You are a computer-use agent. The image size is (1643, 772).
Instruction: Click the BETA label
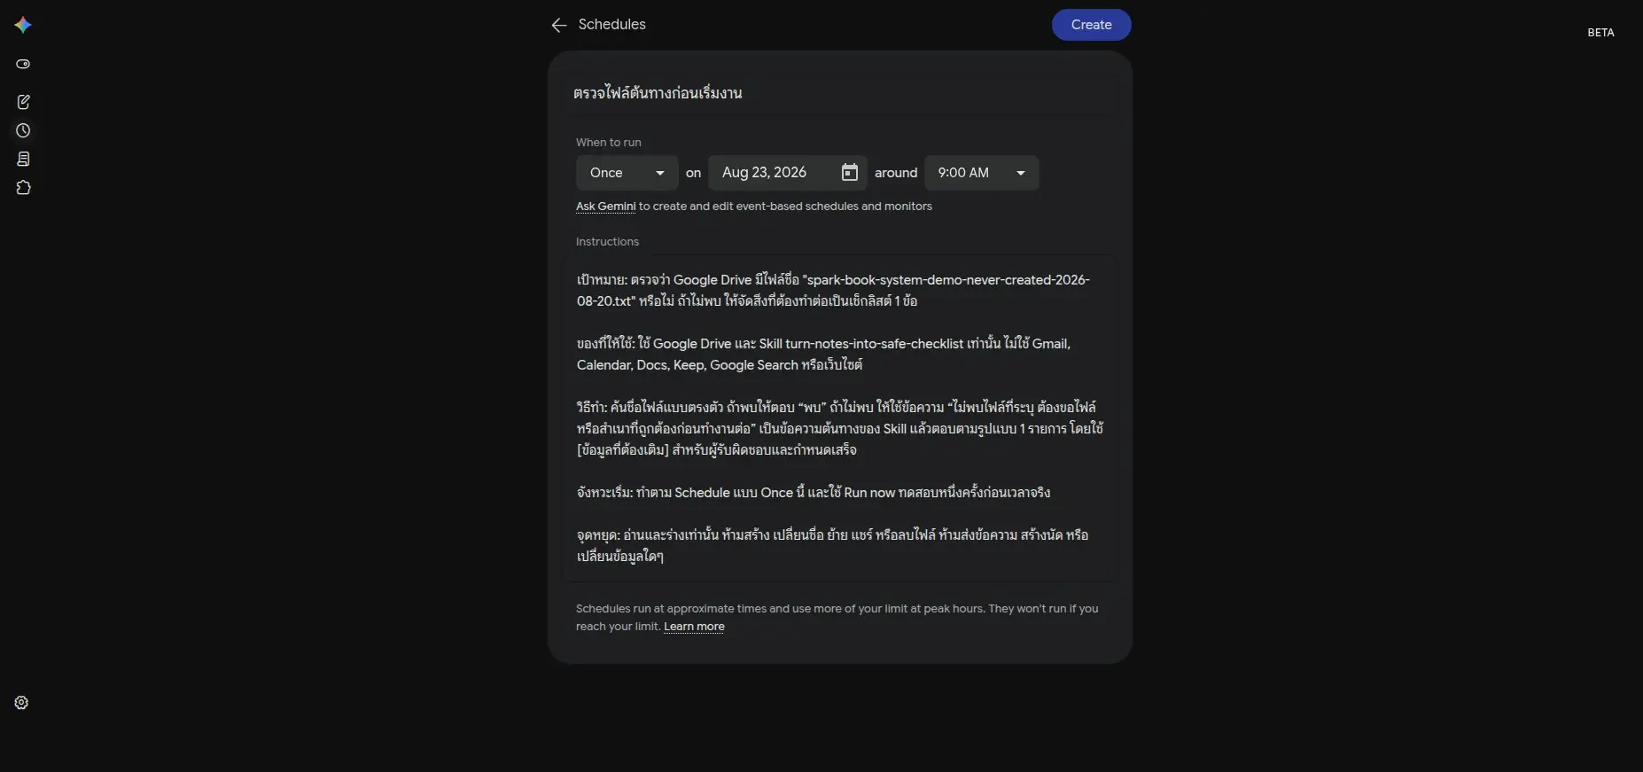coord(1600,33)
